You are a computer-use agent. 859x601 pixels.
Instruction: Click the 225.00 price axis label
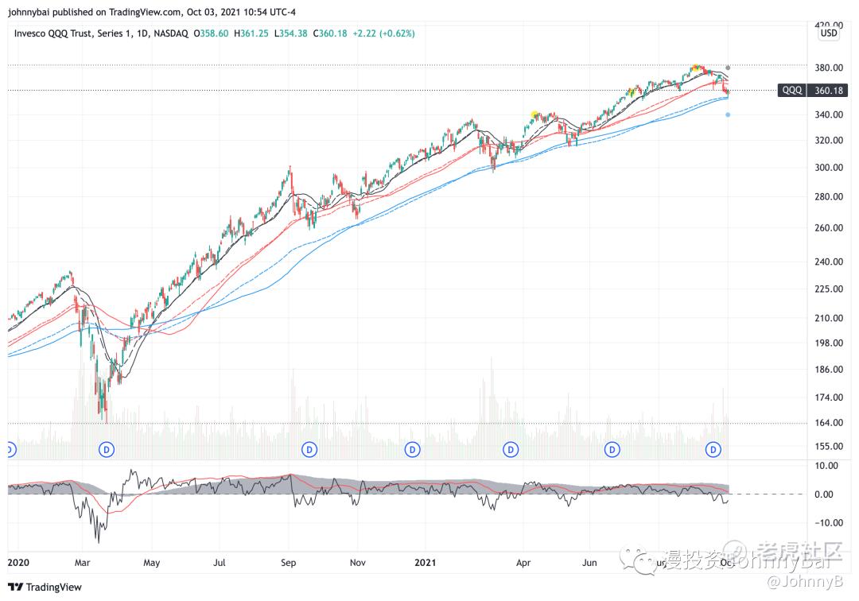[x=828, y=289]
